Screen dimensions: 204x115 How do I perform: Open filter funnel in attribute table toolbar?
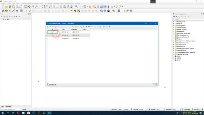click(x=84, y=27)
